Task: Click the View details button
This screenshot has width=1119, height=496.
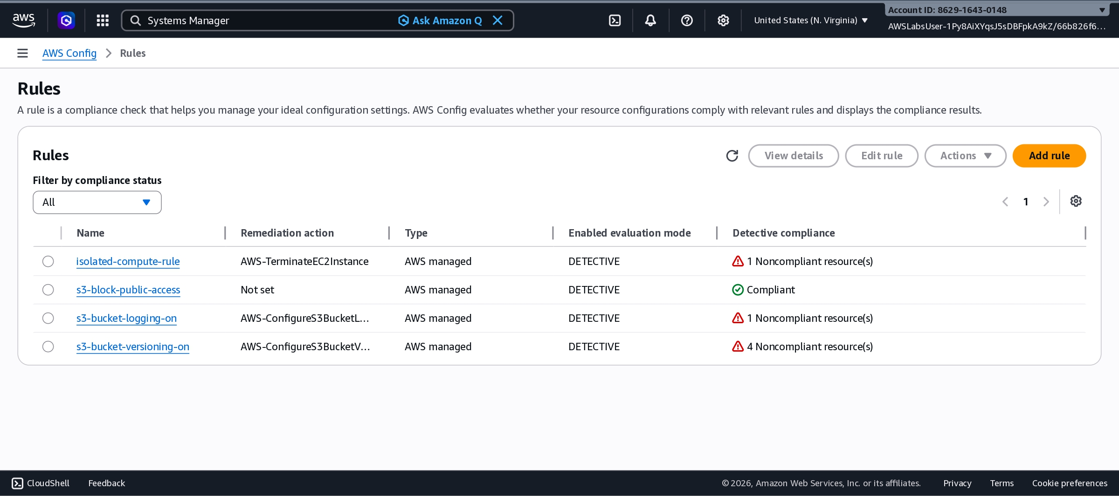Action: point(794,156)
